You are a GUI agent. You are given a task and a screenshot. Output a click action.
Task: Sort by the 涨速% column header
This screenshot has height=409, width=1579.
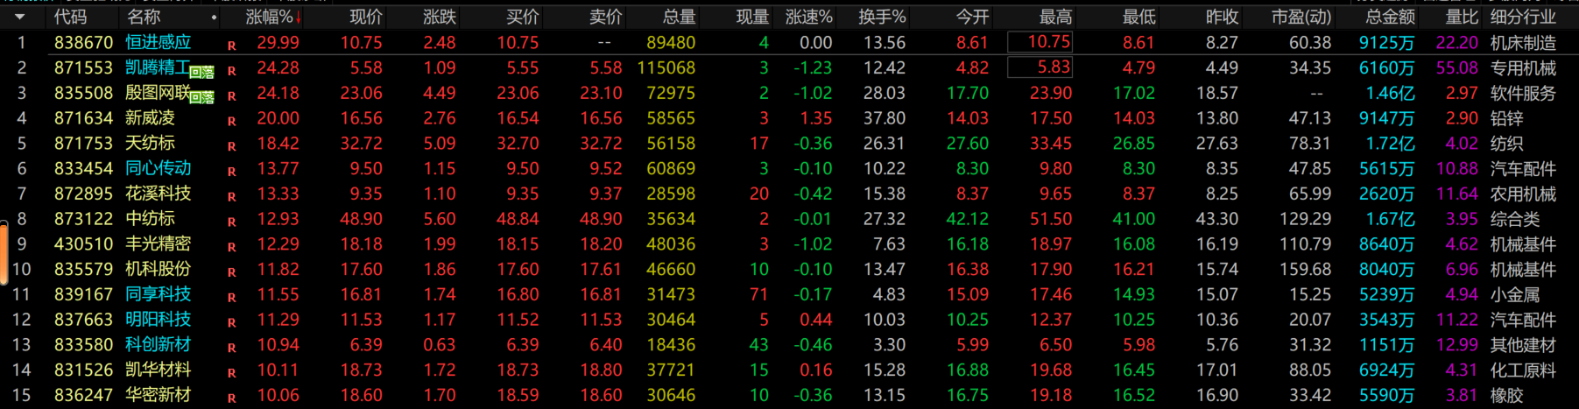pos(808,17)
